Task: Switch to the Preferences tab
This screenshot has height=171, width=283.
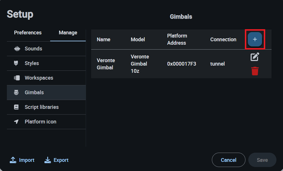Action: [x=28, y=33]
